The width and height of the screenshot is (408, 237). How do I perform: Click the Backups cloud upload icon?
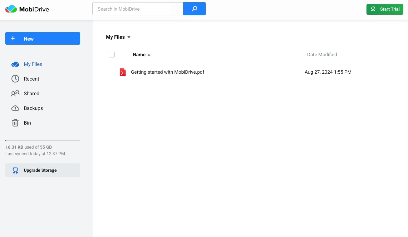click(15, 108)
